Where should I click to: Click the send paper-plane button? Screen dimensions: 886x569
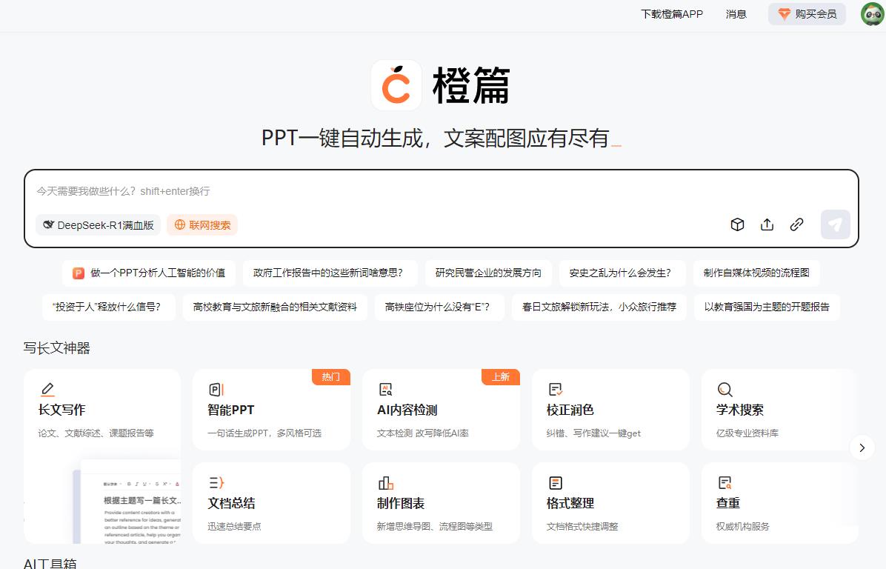click(835, 224)
